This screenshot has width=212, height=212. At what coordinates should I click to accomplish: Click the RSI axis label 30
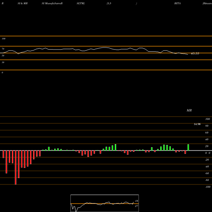click(x=3, y=62)
